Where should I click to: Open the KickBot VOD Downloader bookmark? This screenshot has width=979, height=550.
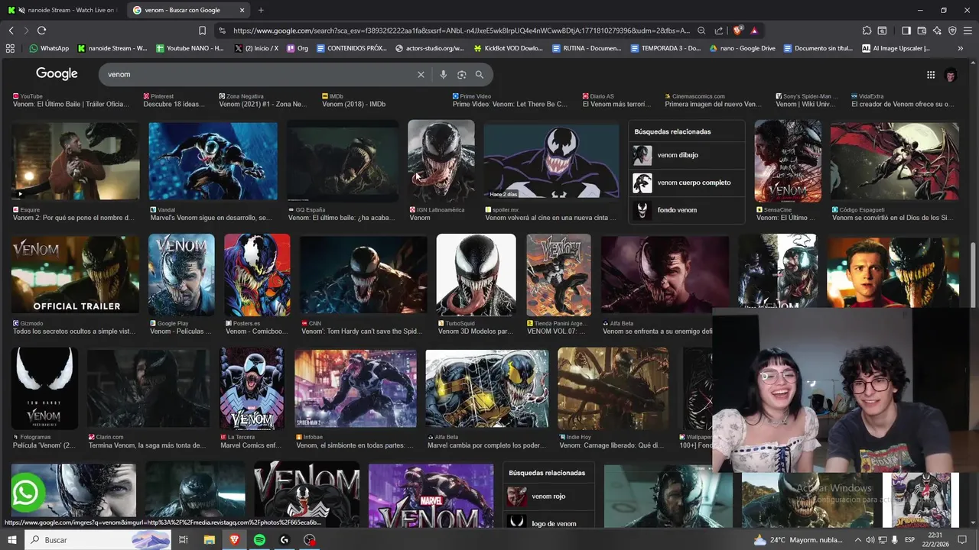(x=509, y=48)
